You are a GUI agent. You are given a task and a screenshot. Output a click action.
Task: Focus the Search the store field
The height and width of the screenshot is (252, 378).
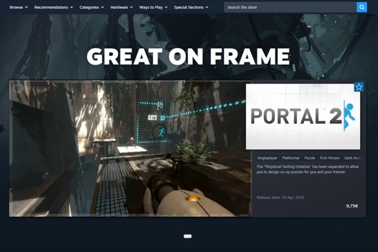(290, 7)
